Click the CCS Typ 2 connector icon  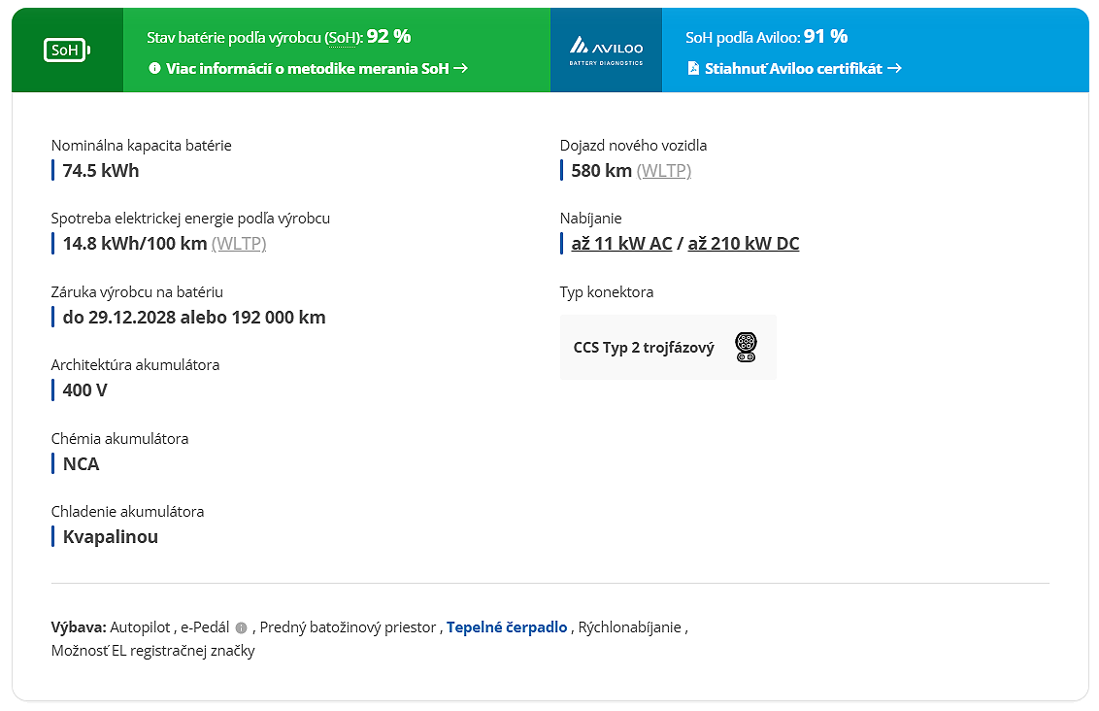[x=746, y=347]
